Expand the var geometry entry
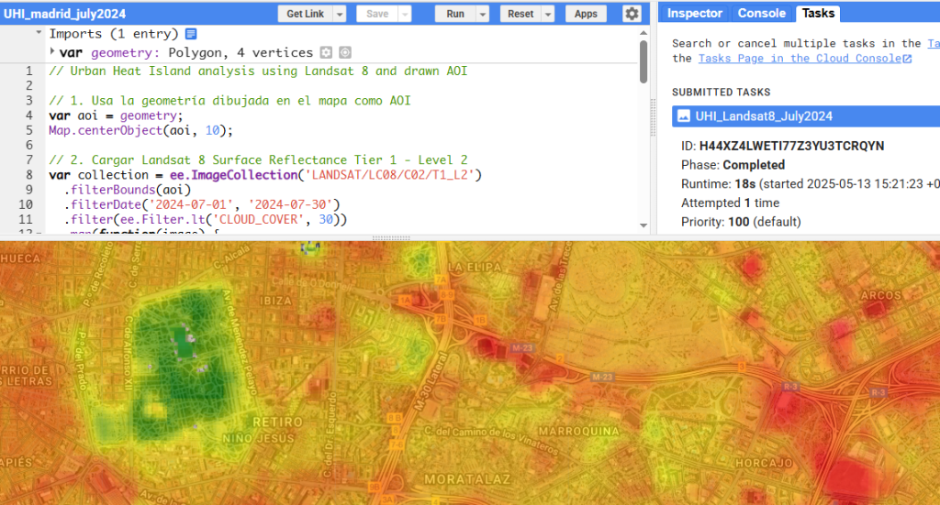The image size is (940, 505). coord(51,52)
